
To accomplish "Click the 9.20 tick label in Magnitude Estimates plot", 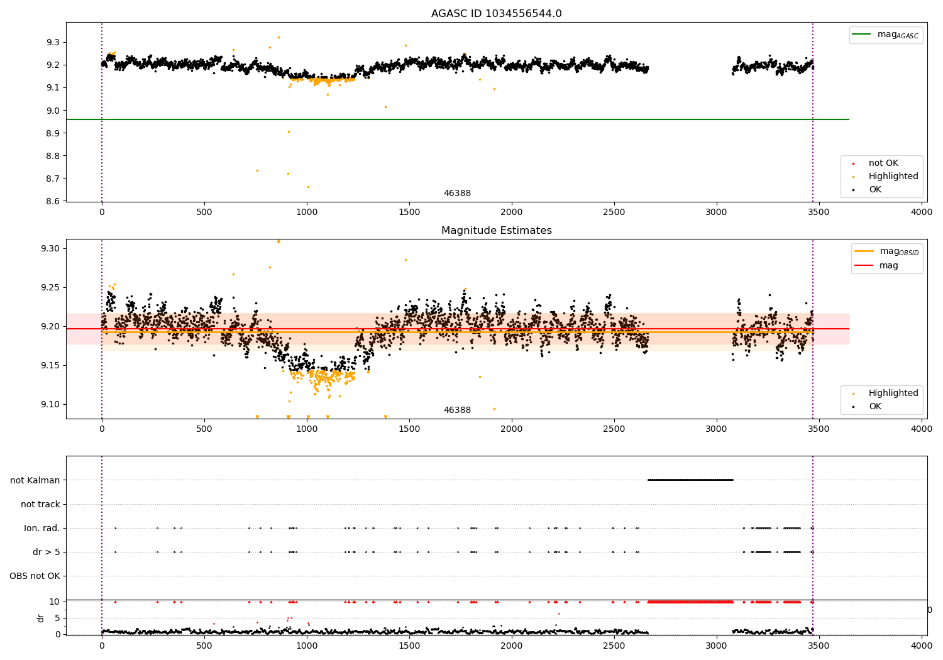I will (51, 326).
